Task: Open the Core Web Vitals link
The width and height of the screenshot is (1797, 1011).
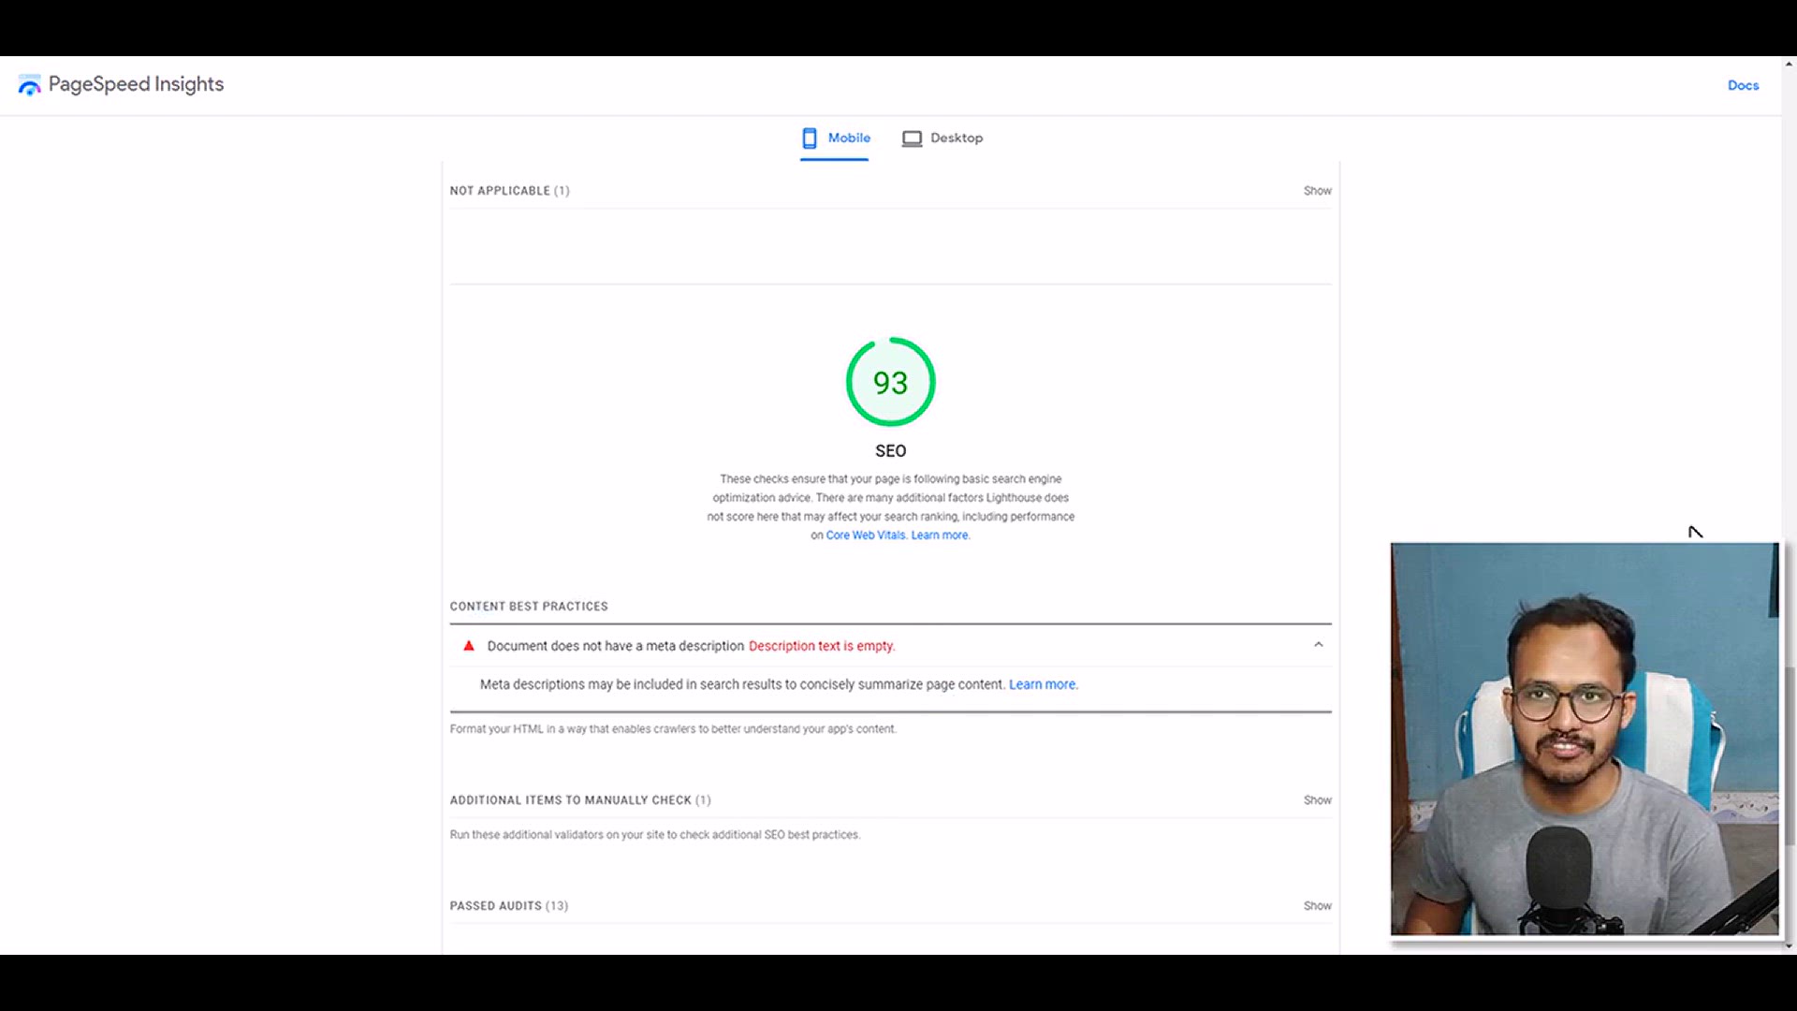Action: (x=866, y=535)
